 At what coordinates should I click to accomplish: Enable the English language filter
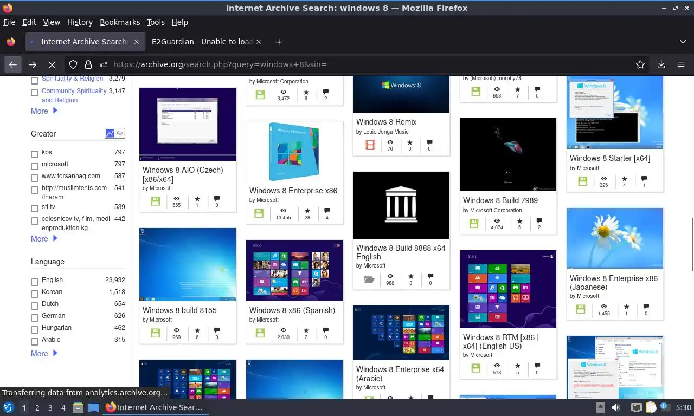tap(35, 282)
